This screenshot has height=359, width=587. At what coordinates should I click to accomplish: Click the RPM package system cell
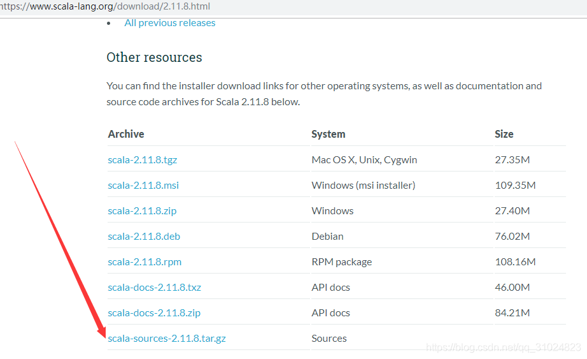point(342,262)
